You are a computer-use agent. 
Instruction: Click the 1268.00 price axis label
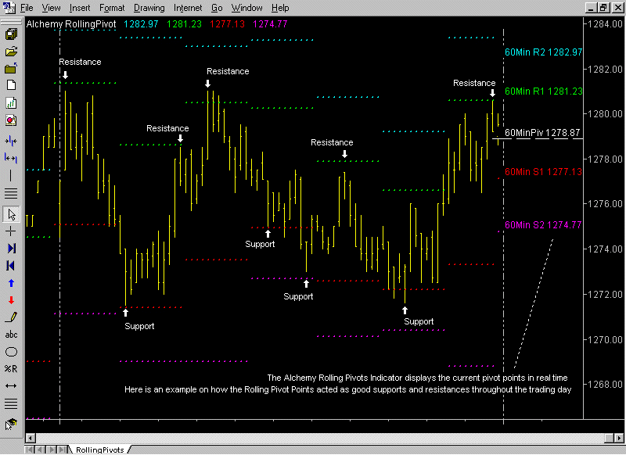pyautogui.click(x=605, y=385)
